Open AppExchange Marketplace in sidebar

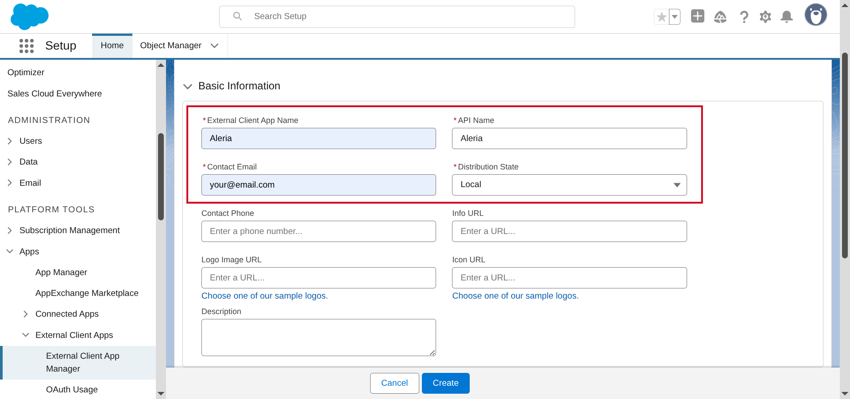pyautogui.click(x=87, y=293)
